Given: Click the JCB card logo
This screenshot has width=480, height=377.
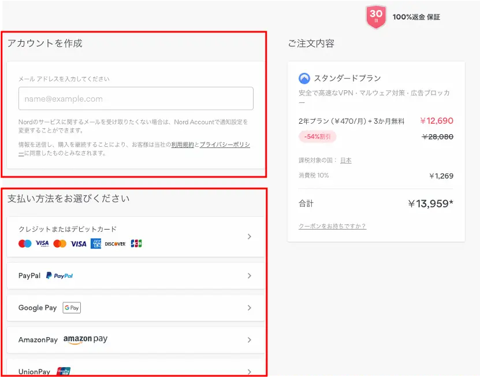Looking at the screenshot, I should [x=136, y=243].
